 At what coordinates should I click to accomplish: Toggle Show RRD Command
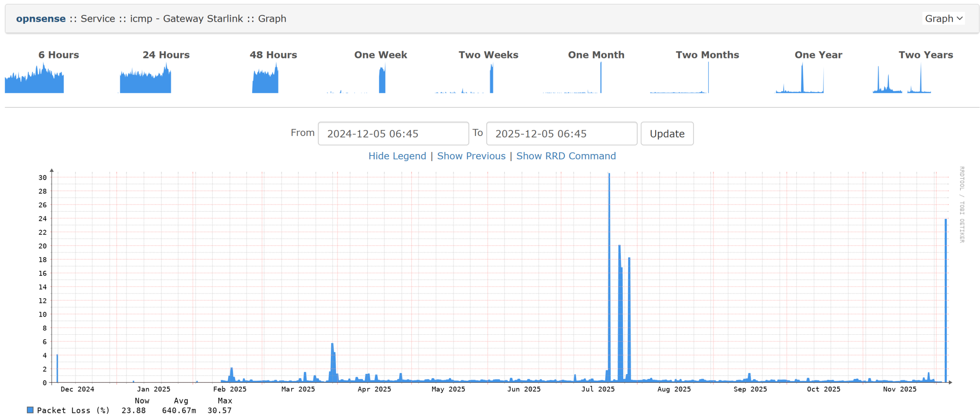tap(565, 156)
